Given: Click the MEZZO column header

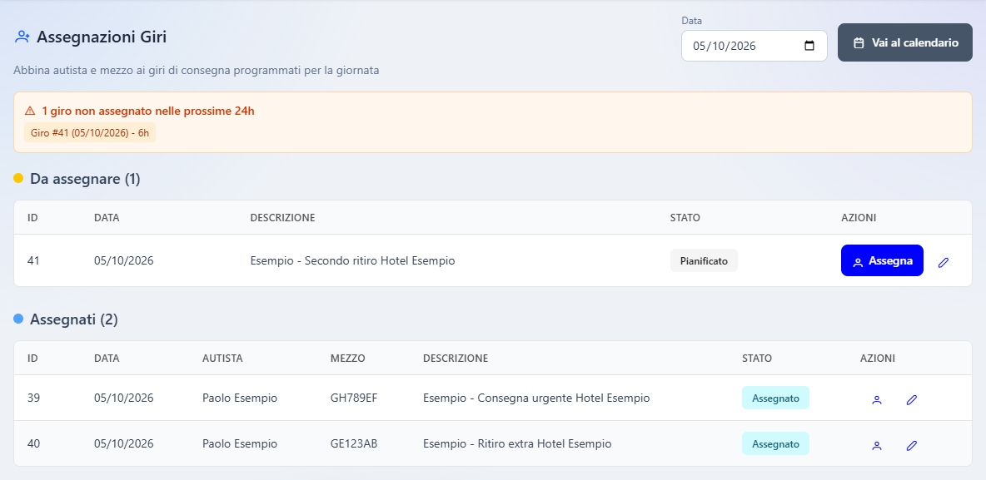Looking at the screenshot, I should [x=348, y=358].
